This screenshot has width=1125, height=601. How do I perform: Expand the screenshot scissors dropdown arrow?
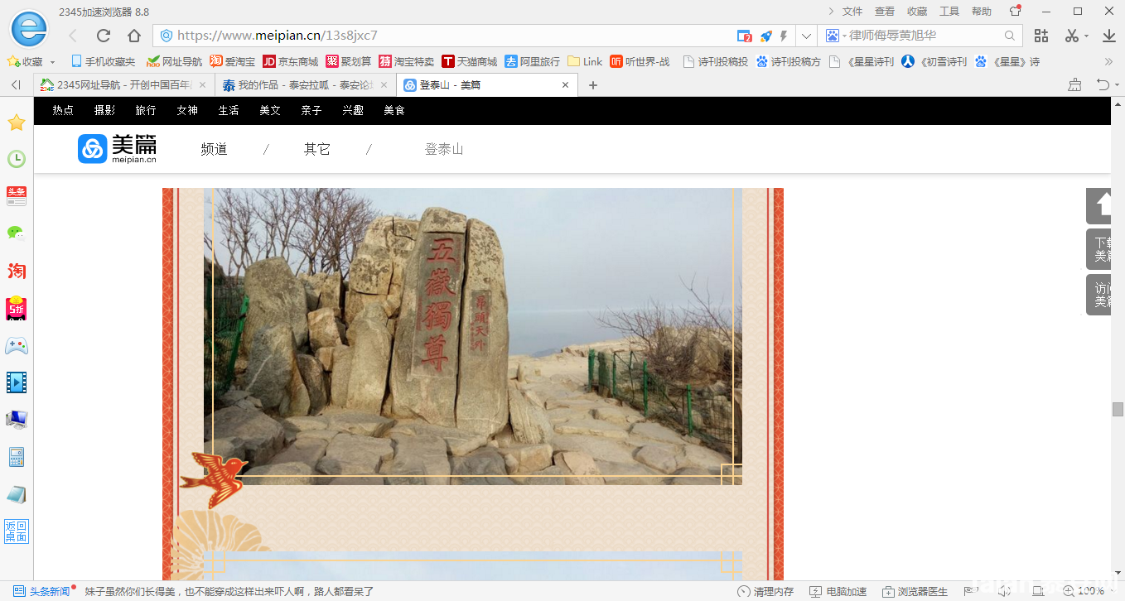click(1086, 36)
